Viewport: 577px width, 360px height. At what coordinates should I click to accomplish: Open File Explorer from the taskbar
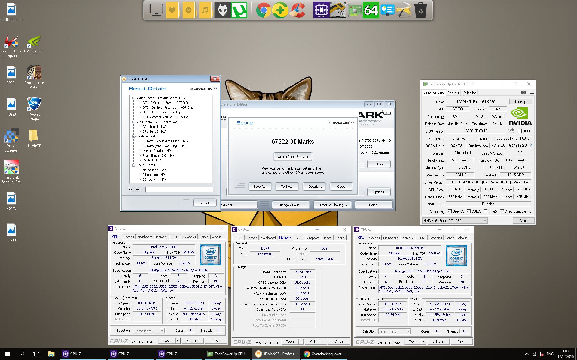click(x=51, y=354)
